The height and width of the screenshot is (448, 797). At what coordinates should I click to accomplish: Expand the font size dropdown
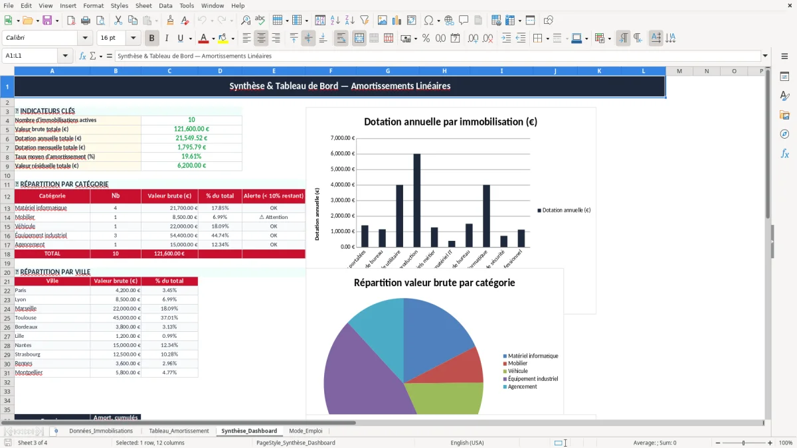[133, 38]
